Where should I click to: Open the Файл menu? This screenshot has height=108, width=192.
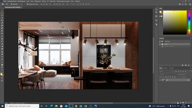coord(5,1)
